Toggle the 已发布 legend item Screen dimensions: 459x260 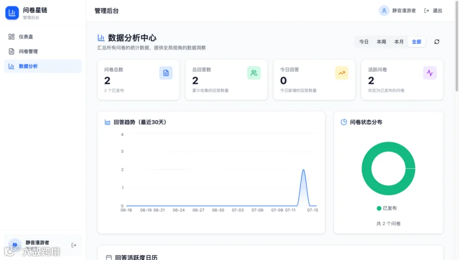tap(387, 208)
